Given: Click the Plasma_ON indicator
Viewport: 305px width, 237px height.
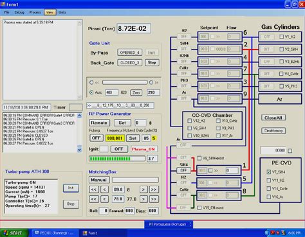Looking at the screenshot, I should (x=143, y=149).
